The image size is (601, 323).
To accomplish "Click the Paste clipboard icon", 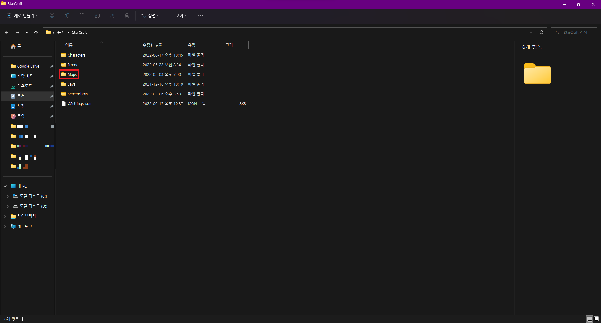I will (x=82, y=16).
